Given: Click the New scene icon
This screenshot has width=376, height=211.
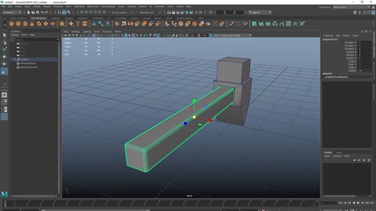Looking at the screenshot, I should pyautogui.click(x=28, y=12).
